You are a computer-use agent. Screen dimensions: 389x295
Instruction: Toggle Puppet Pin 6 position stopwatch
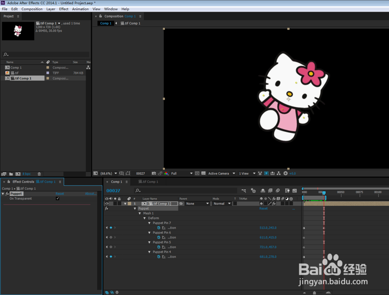pyautogui.click(x=159, y=237)
